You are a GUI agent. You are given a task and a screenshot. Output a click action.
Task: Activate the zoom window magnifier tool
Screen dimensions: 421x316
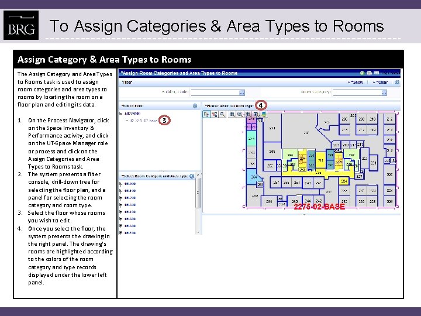click(x=222, y=115)
